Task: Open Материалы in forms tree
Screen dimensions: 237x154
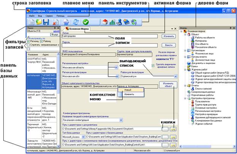Action: [x=201, y=41]
